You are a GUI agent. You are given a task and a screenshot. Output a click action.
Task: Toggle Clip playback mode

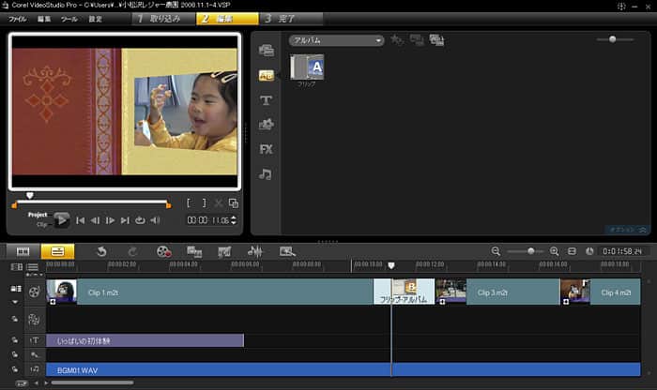click(41, 224)
